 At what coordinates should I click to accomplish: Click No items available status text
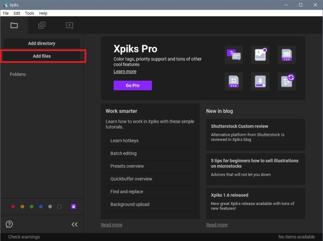(x=296, y=237)
